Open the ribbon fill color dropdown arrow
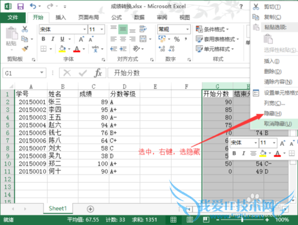Screen dimensions: 298x225 coord(69,49)
